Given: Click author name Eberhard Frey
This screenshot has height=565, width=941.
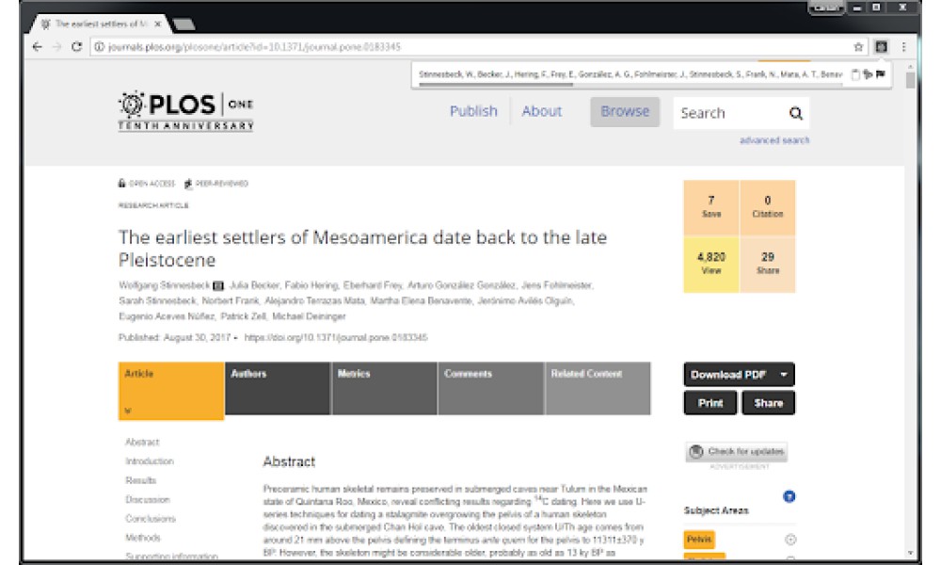Looking at the screenshot, I should click(372, 285).
